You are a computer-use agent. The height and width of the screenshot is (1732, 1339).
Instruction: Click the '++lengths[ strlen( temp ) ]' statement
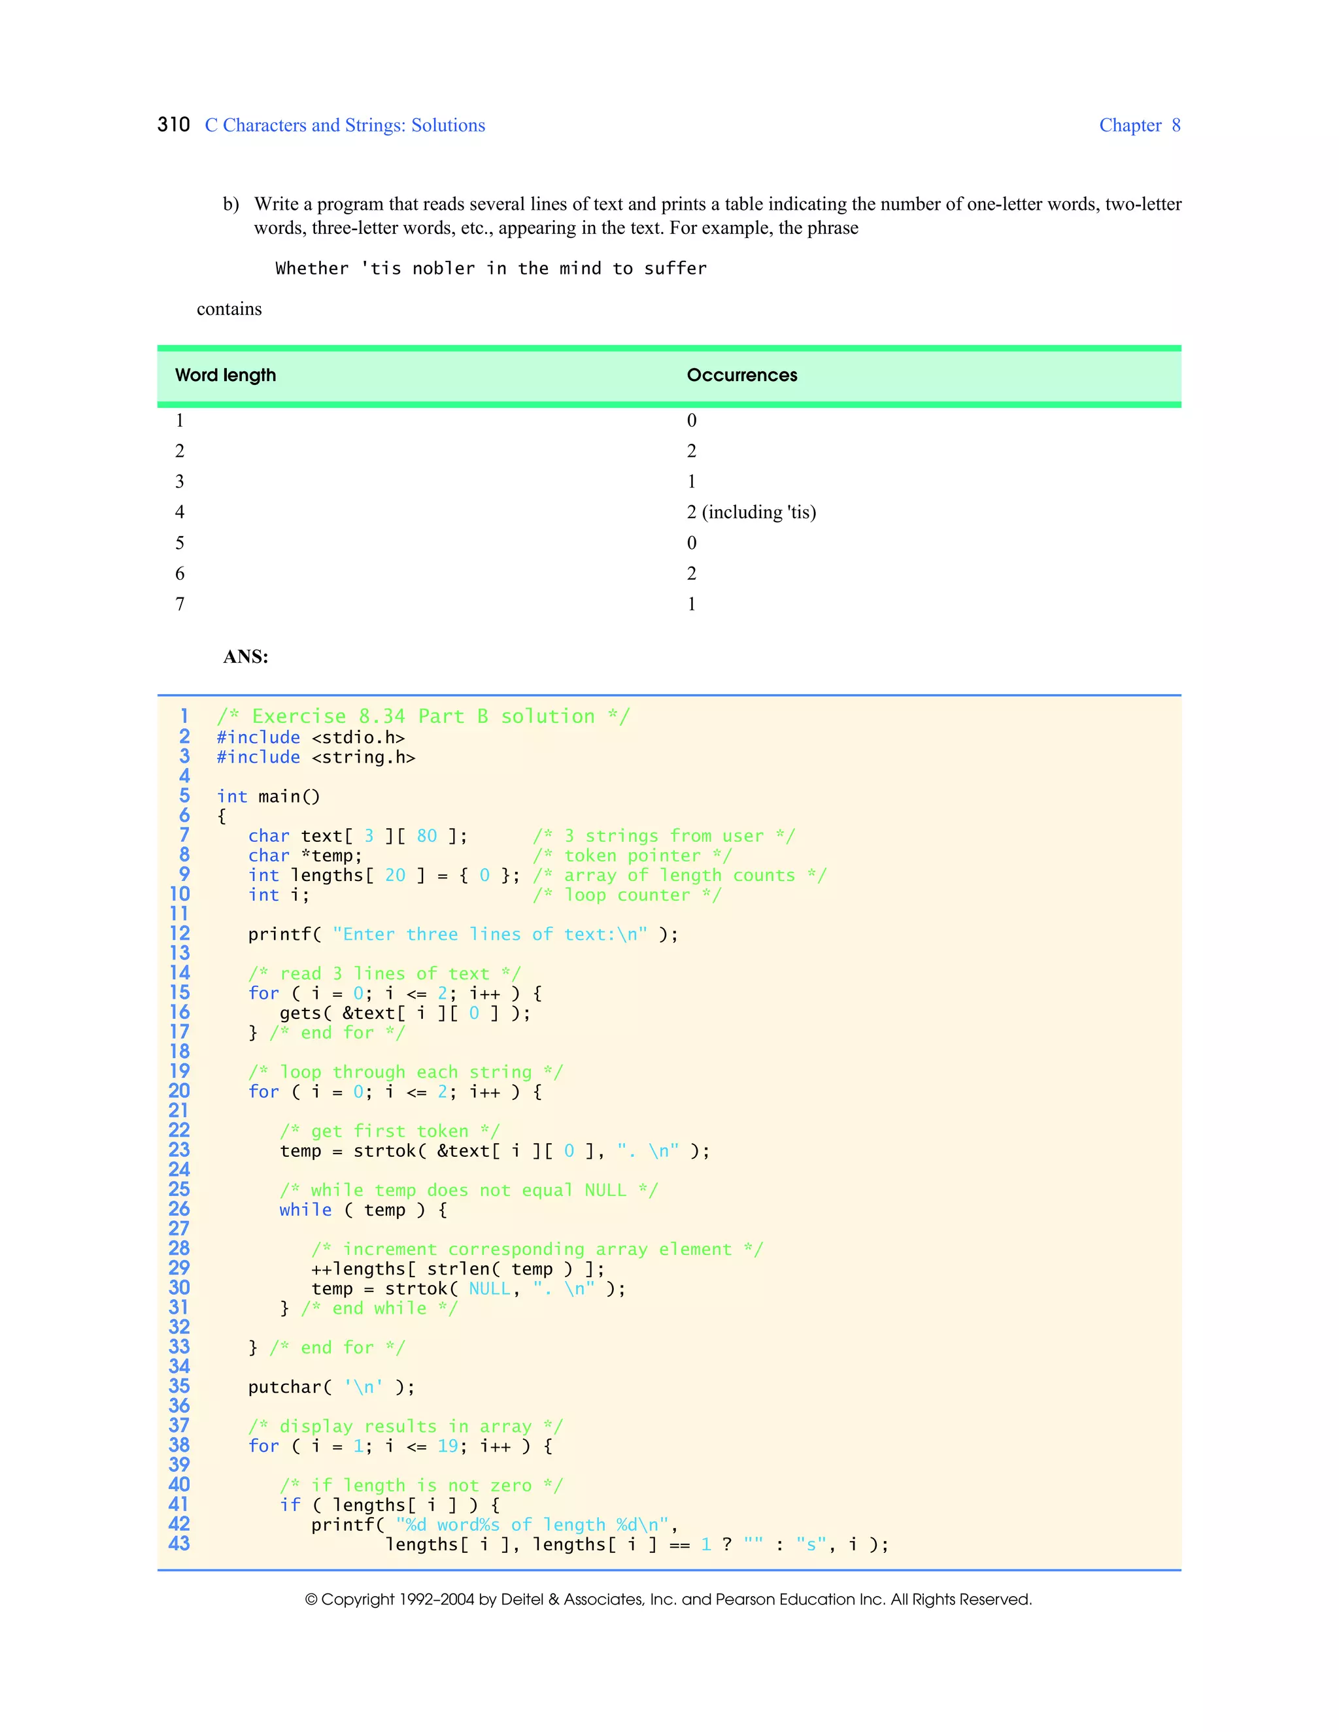coord(457,1269)
